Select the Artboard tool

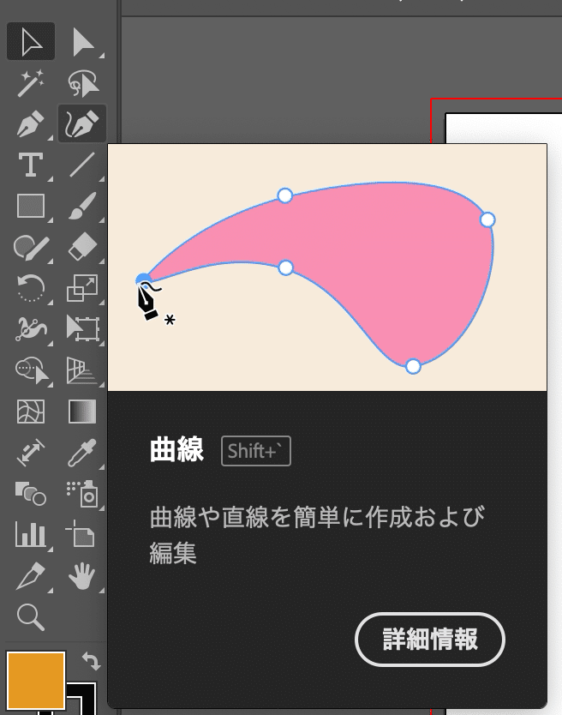click(81, 534)
